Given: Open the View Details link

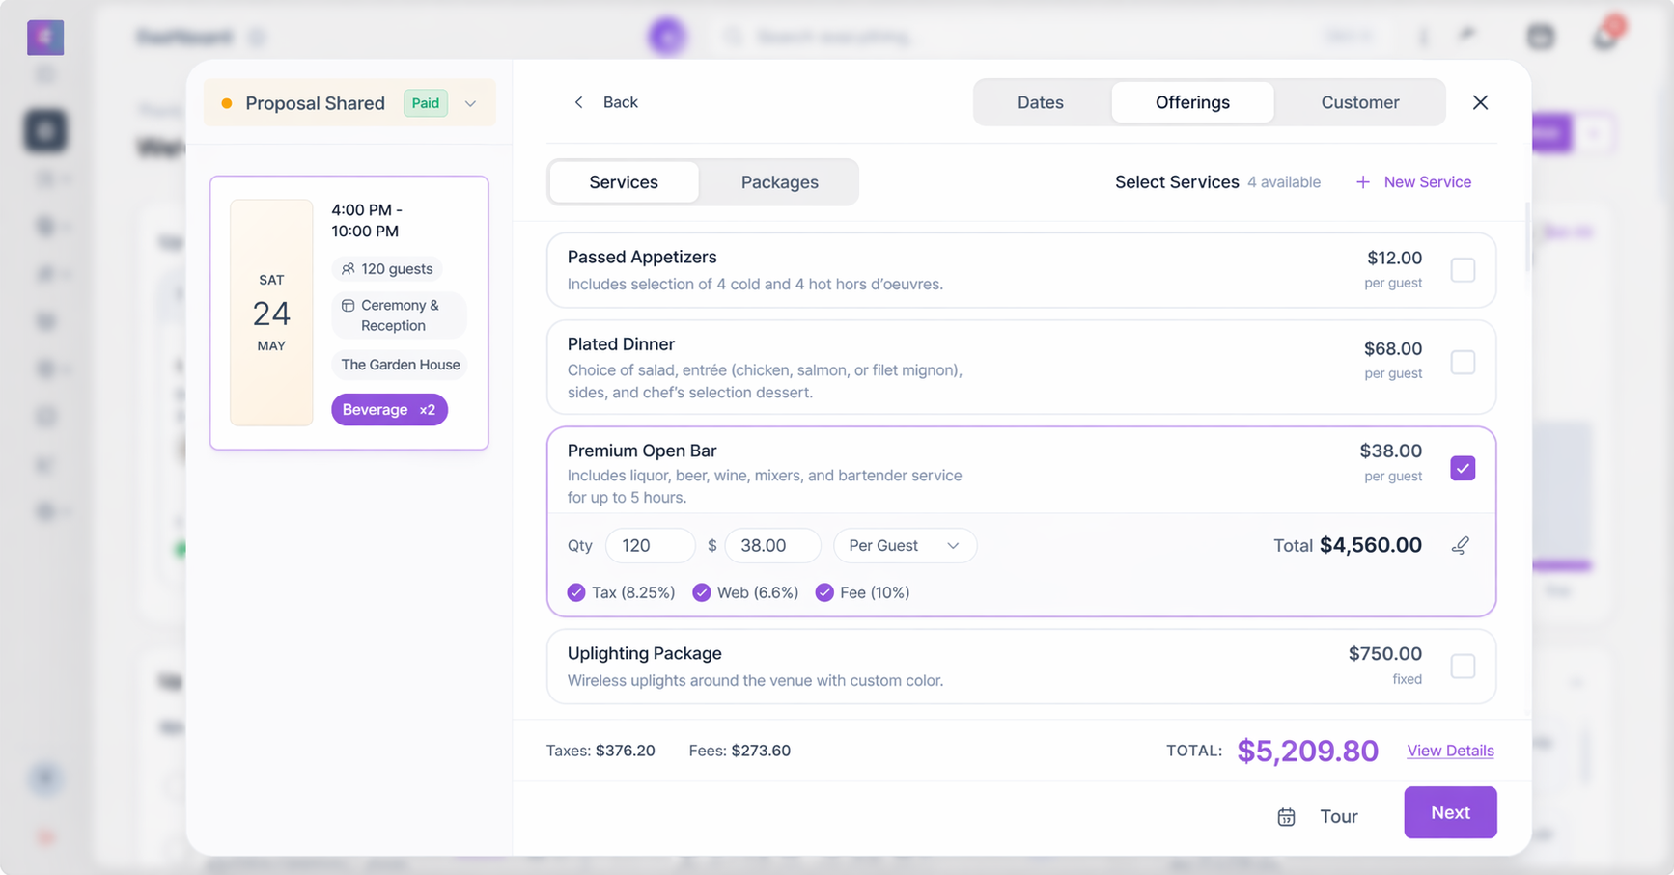Looking at the screenshot, I should coord(1450,751).
